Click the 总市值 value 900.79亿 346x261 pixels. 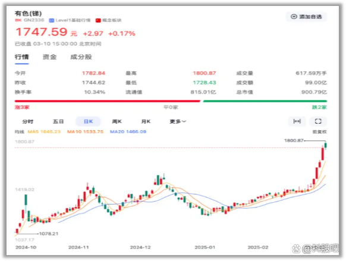(314, 92)
